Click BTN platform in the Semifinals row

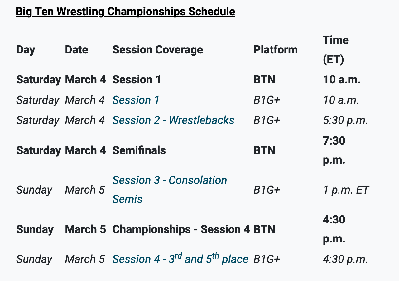click(x=264, y=150)
